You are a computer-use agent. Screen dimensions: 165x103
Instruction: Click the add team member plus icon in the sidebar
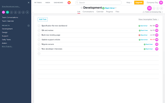point(27,12)
